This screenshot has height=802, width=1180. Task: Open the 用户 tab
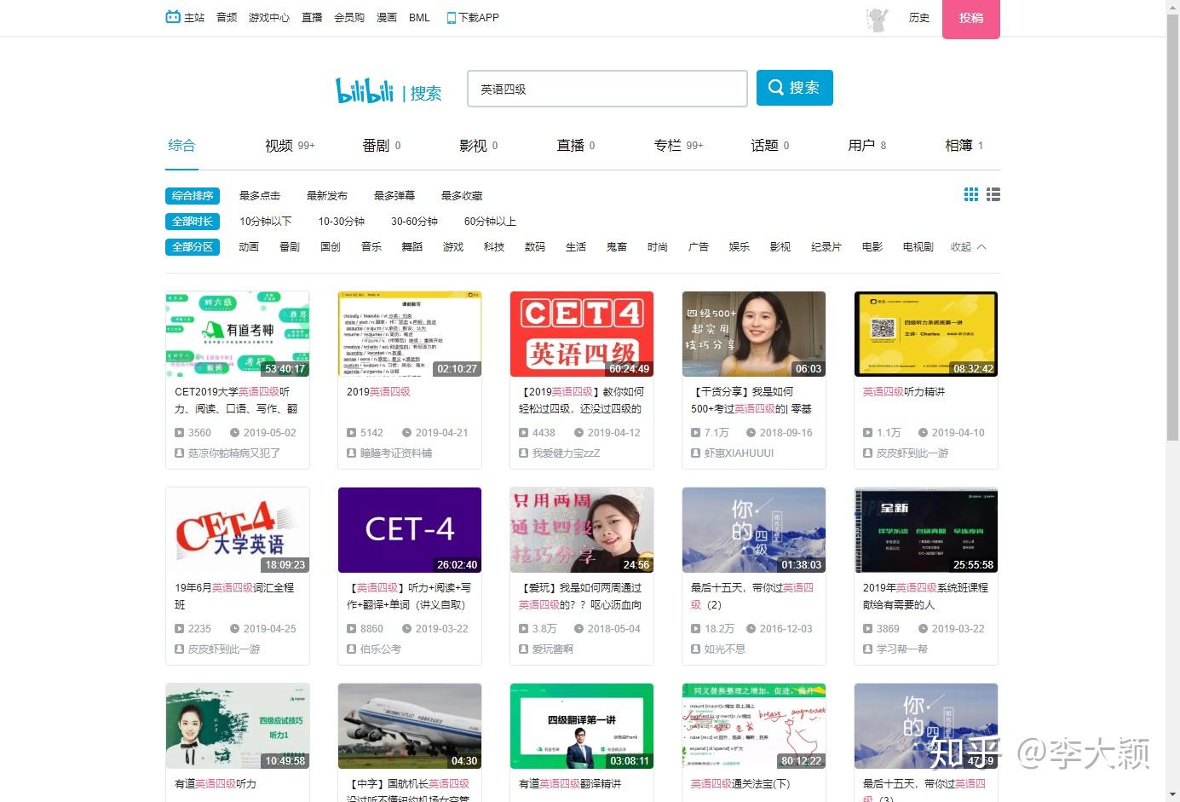pyautogui.click(x=867, y=146)
